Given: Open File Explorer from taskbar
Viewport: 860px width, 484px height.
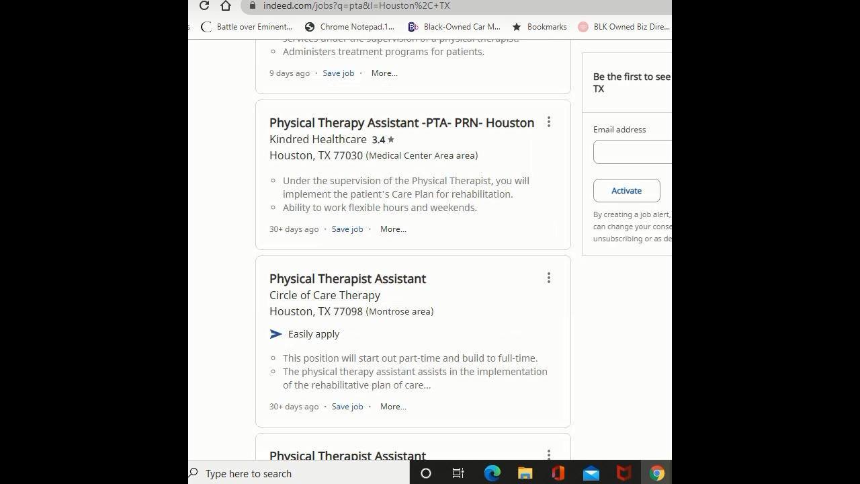Looking at the screenshot, I should pyautogui.click(x=525, y=473).
